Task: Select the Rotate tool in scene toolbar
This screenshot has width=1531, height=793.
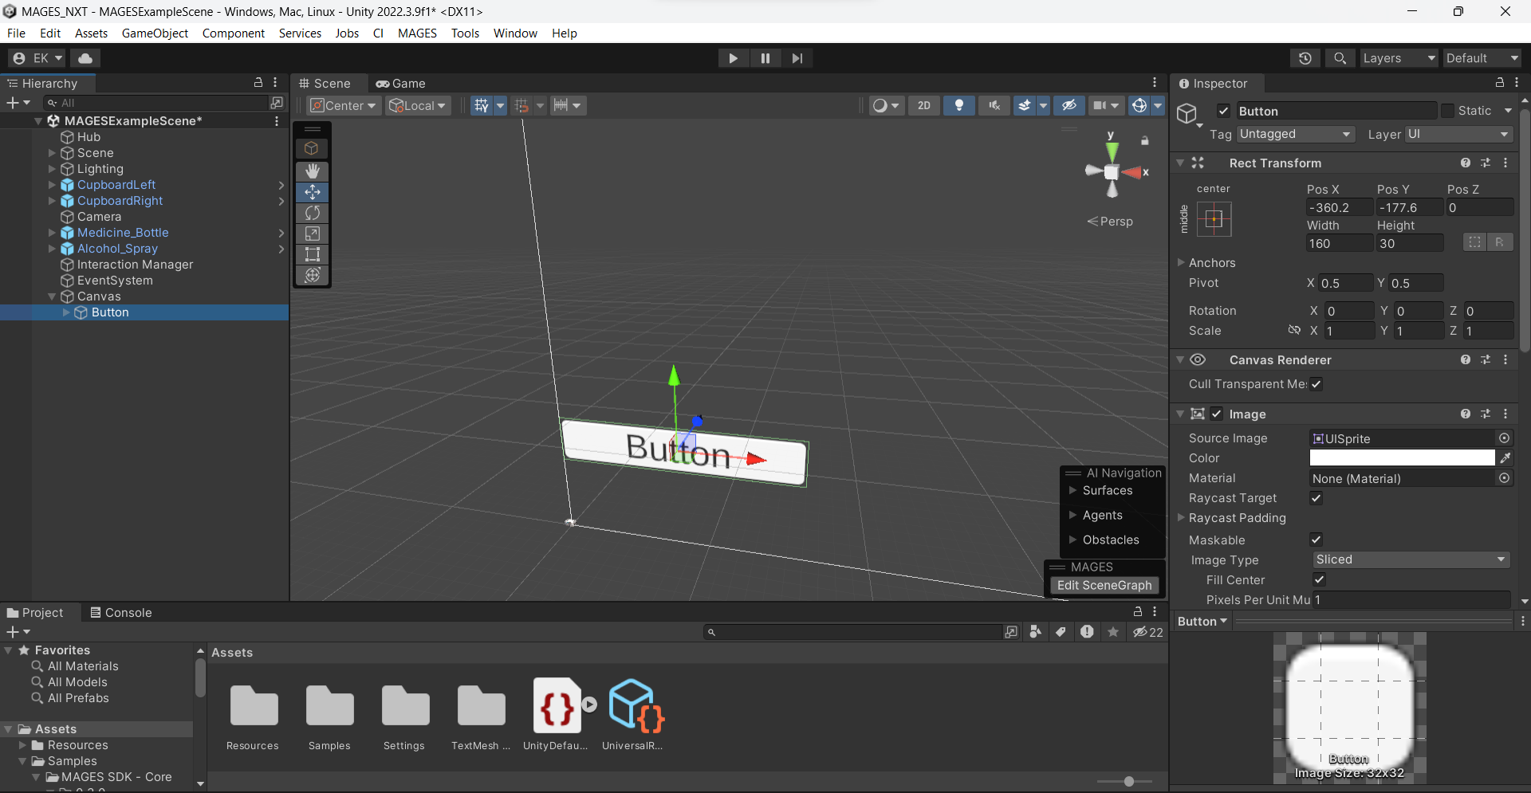Action: click(313, 213)
